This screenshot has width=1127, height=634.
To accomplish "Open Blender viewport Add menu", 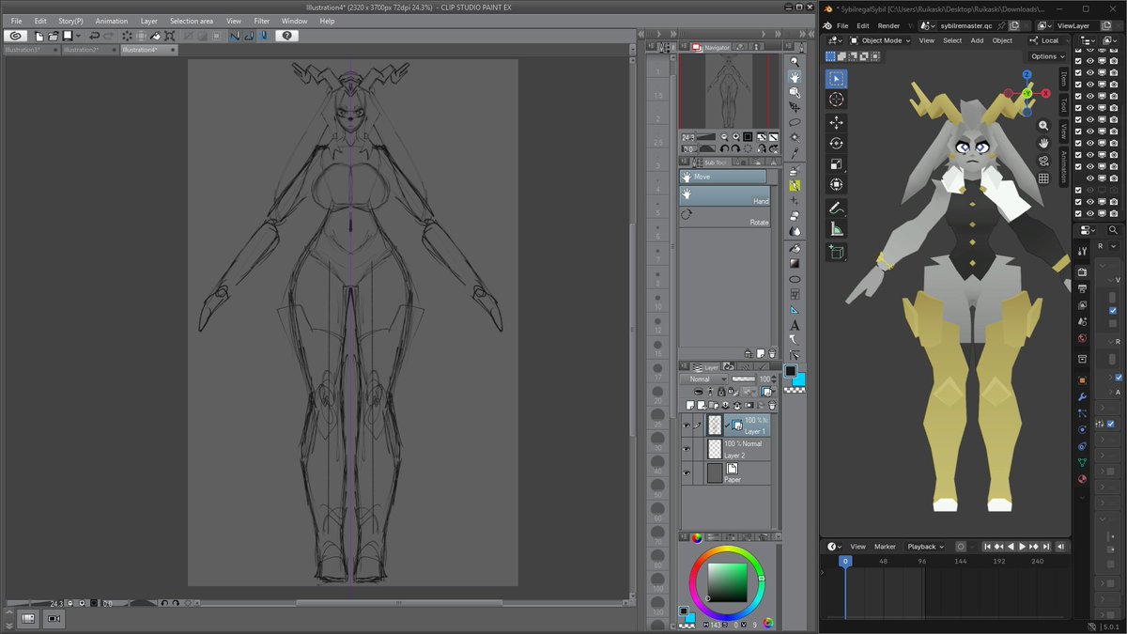I will pos(977,40).
